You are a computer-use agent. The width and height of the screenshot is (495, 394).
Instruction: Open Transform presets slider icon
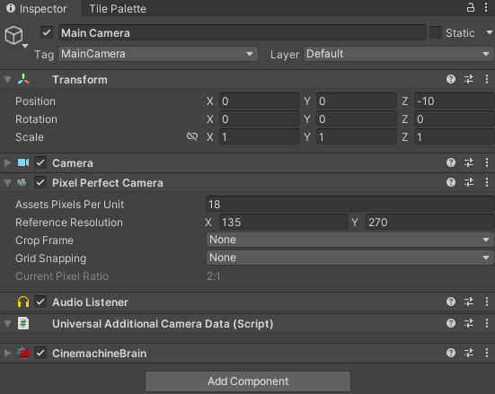coord(469,79)
